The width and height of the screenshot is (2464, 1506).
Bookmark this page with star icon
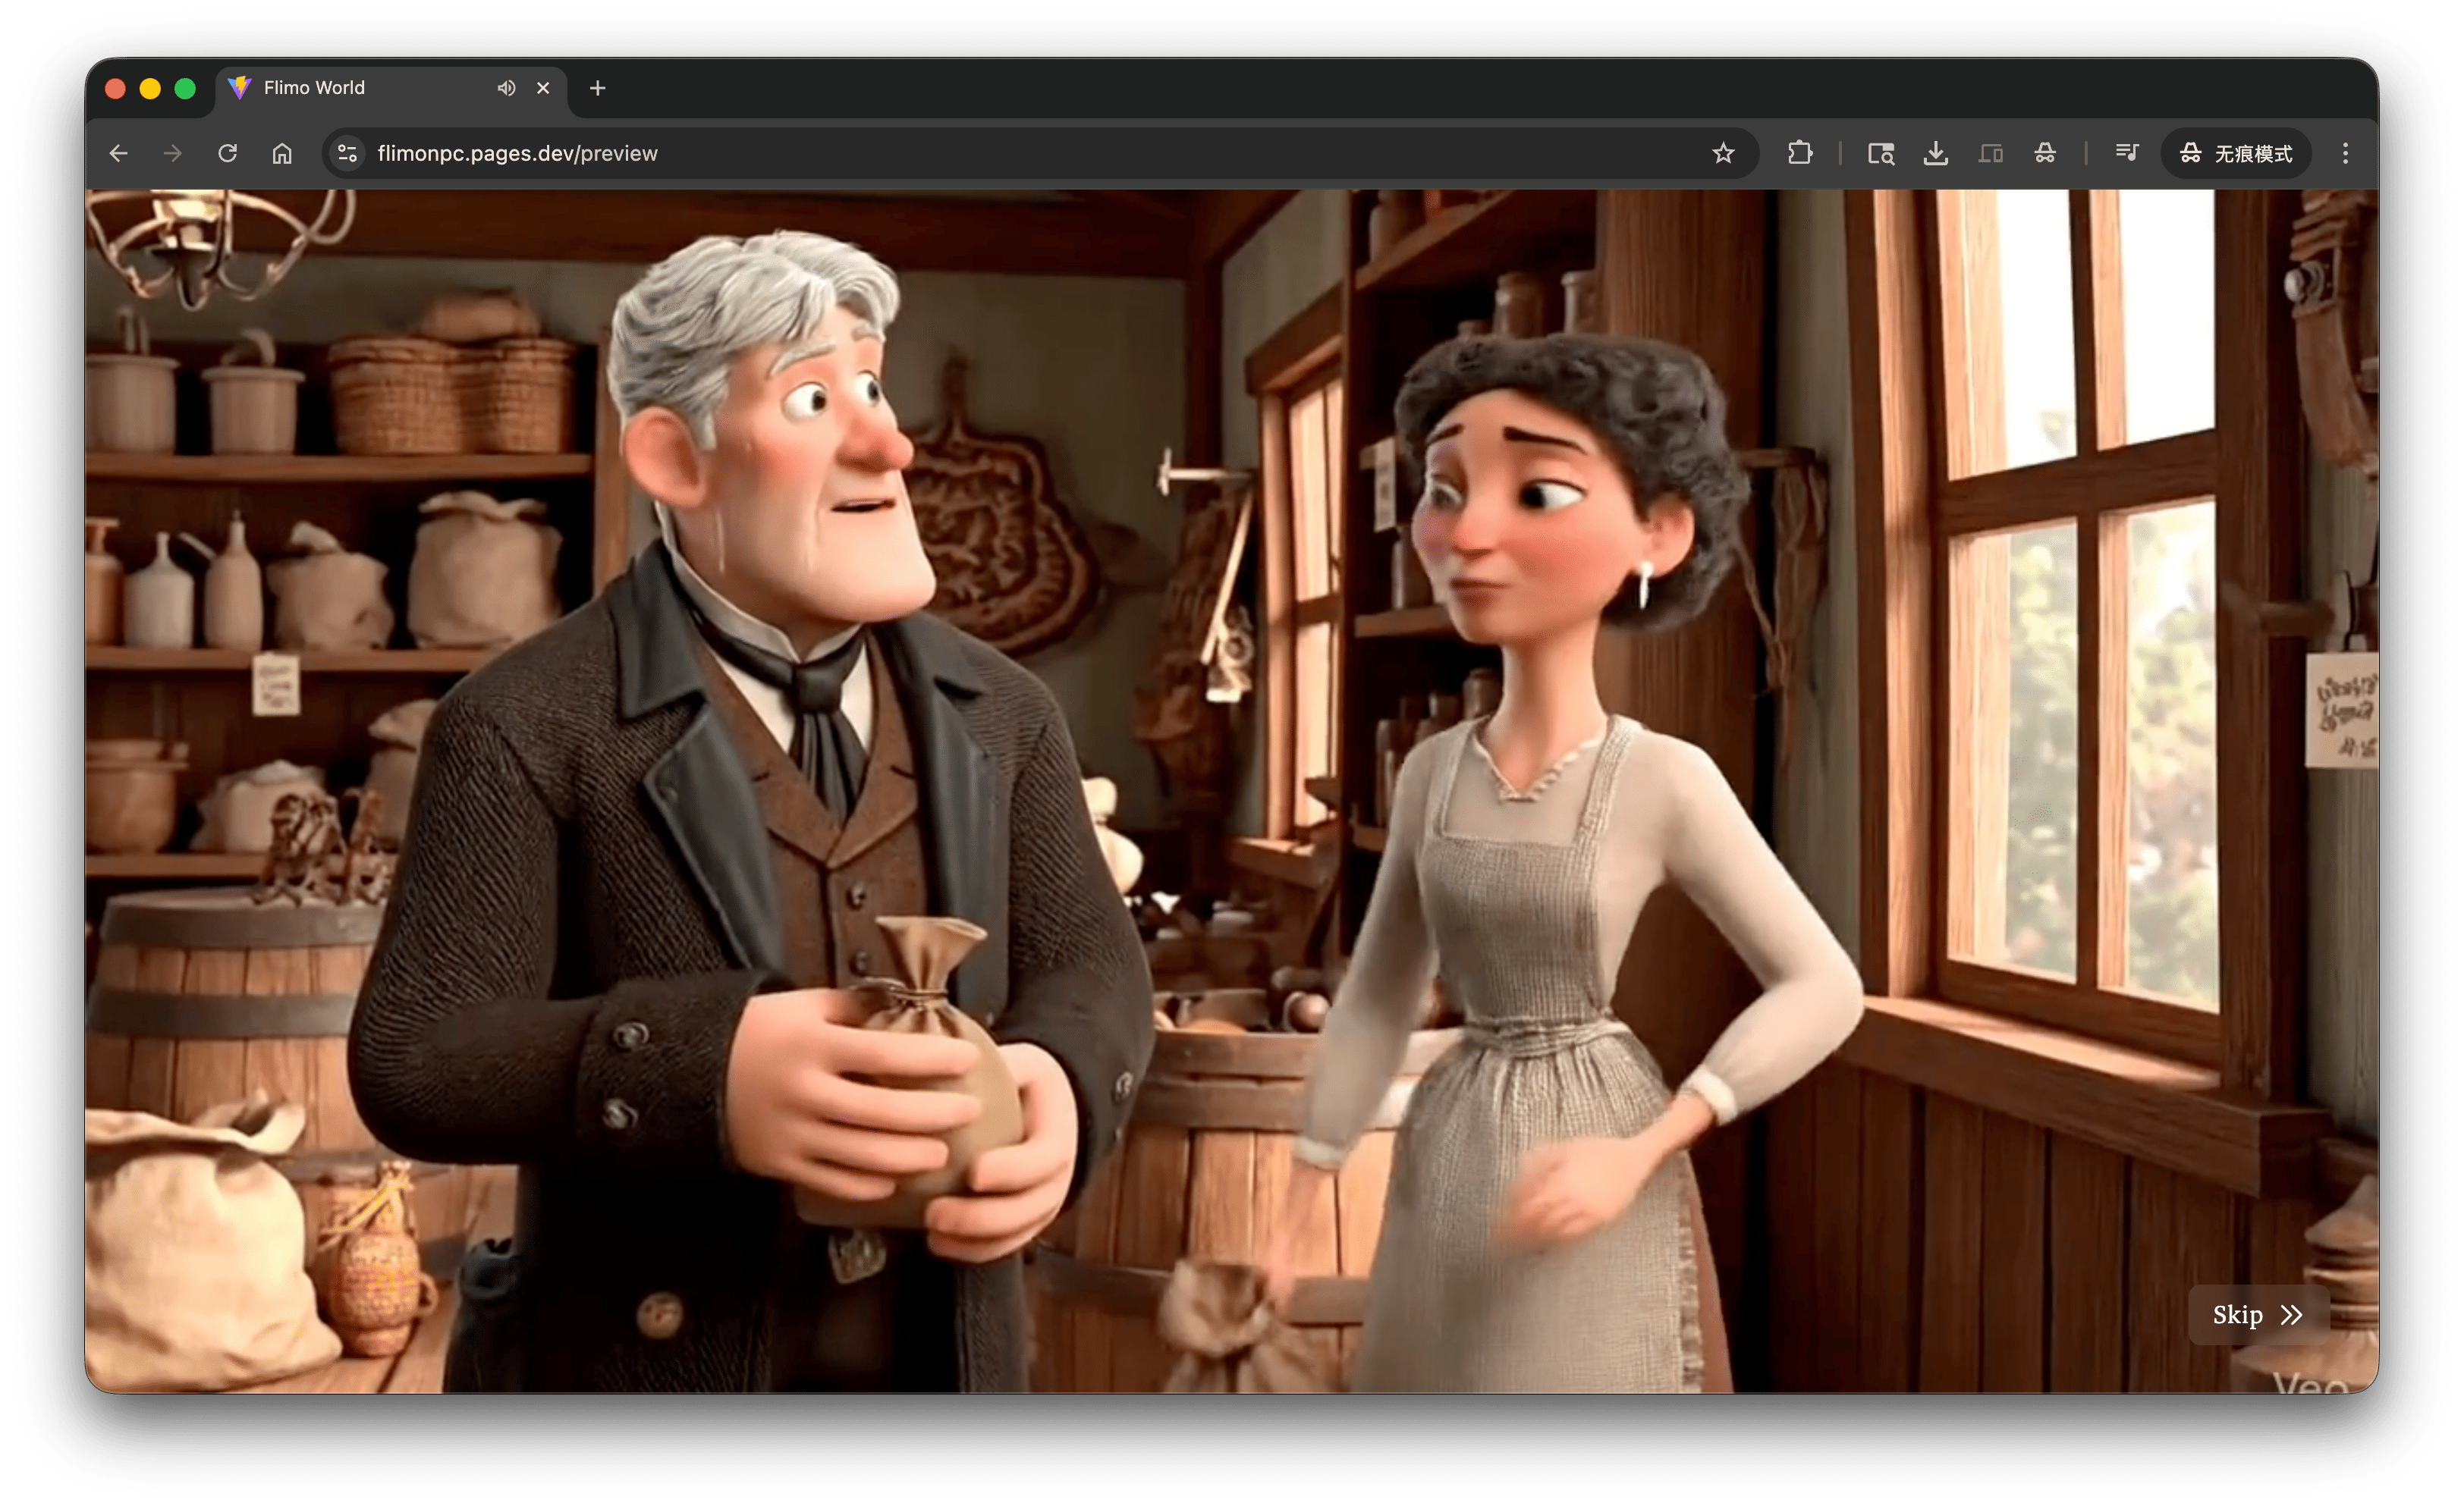click(1722, 153)
